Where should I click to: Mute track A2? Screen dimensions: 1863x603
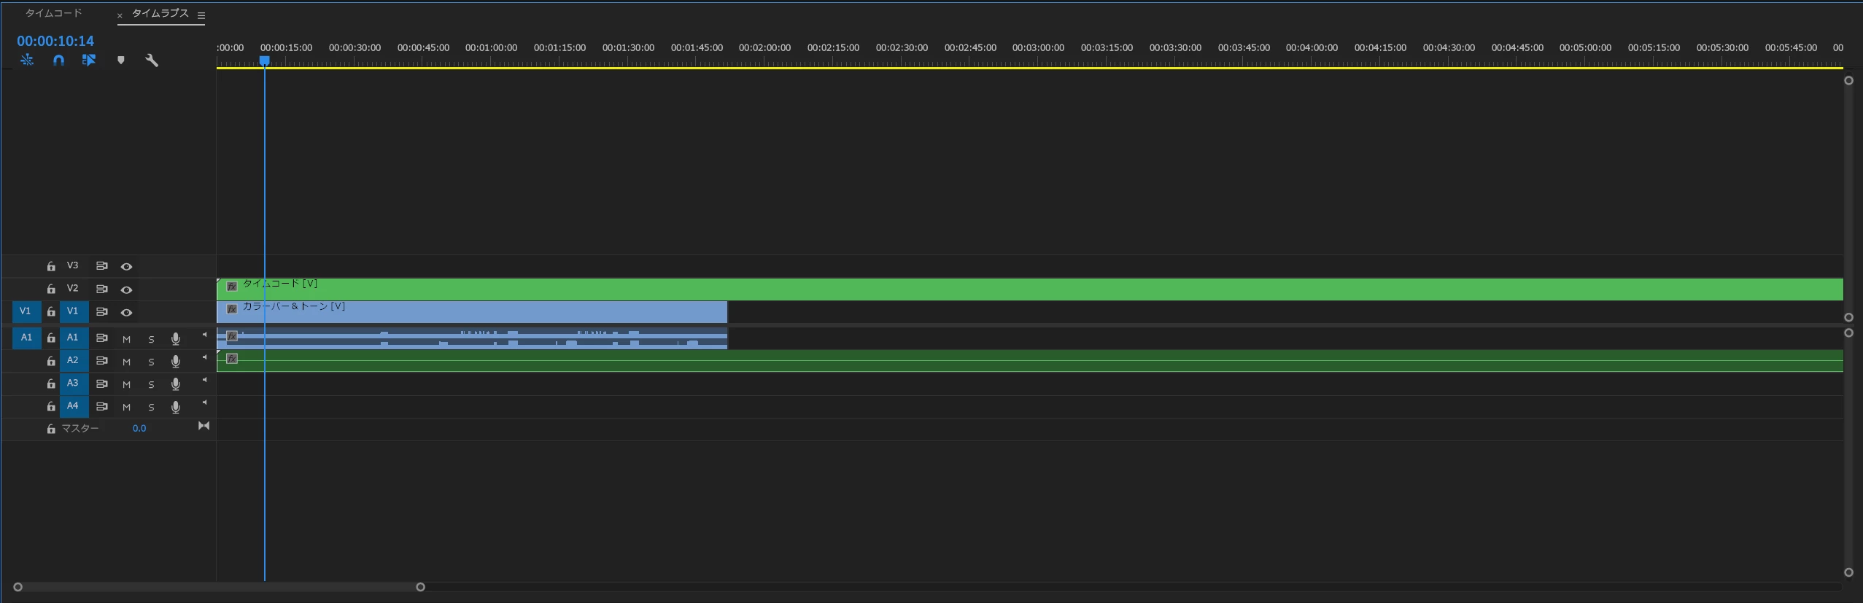coord(126,362)
